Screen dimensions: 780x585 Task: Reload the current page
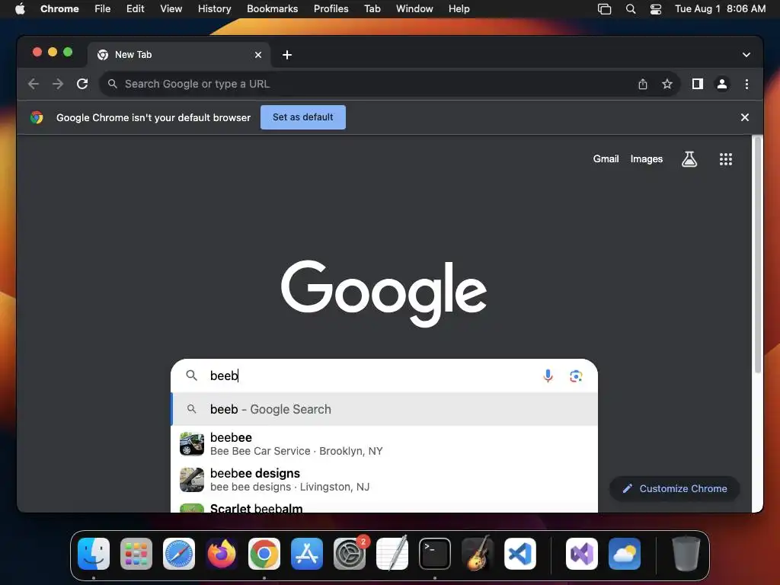82,84
